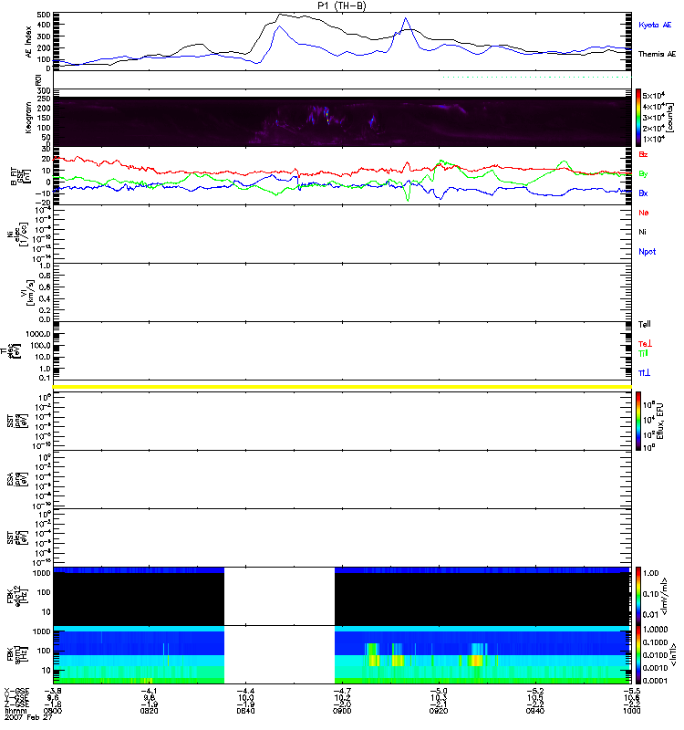Select the green By legend label

pos(643,173)
